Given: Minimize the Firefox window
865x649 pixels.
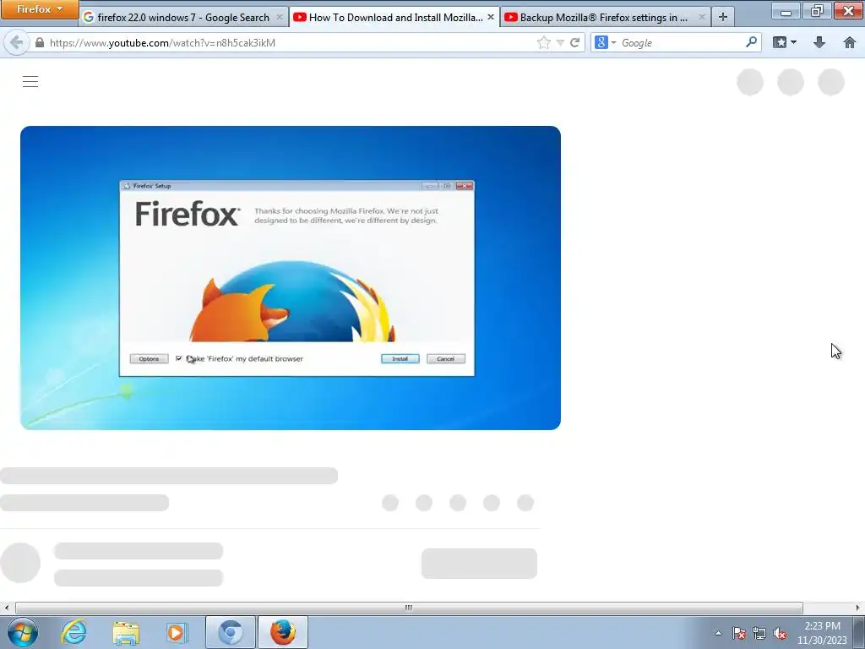Looking at the screenshot, I should click(x=786, y=10).
